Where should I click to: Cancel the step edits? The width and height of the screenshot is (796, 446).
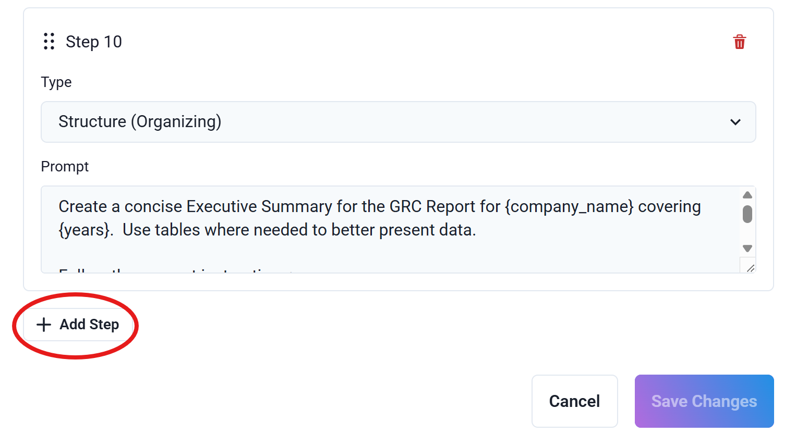[x=575, y=401]
